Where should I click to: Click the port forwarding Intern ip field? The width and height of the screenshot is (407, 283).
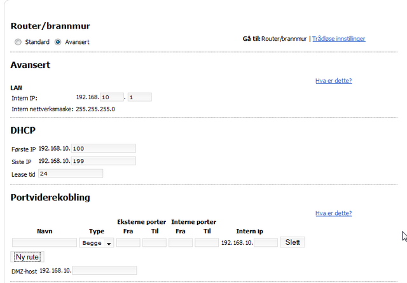click(x=266, y=242)
